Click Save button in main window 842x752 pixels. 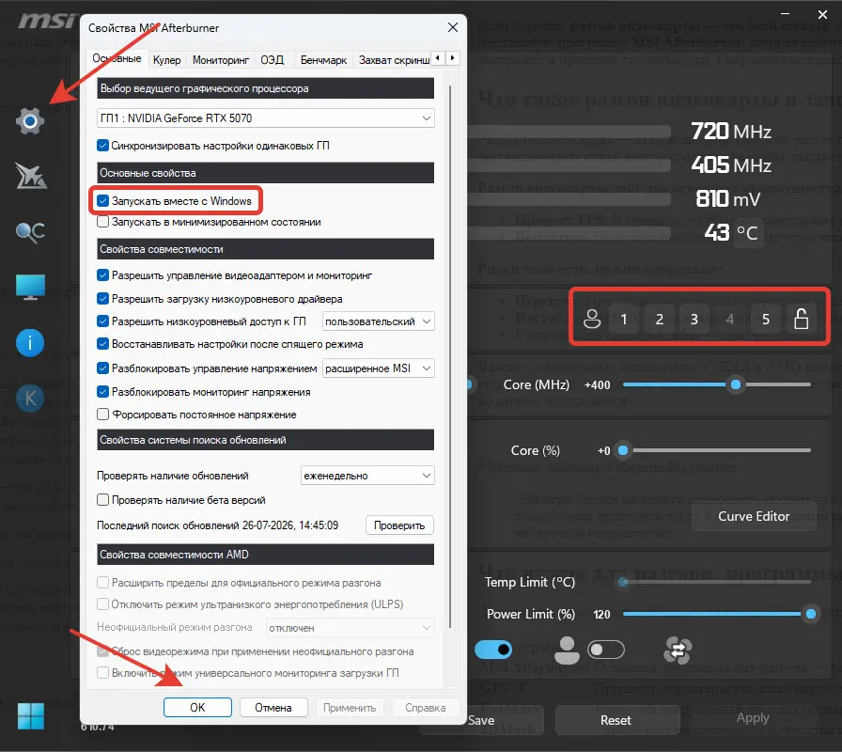480,720
